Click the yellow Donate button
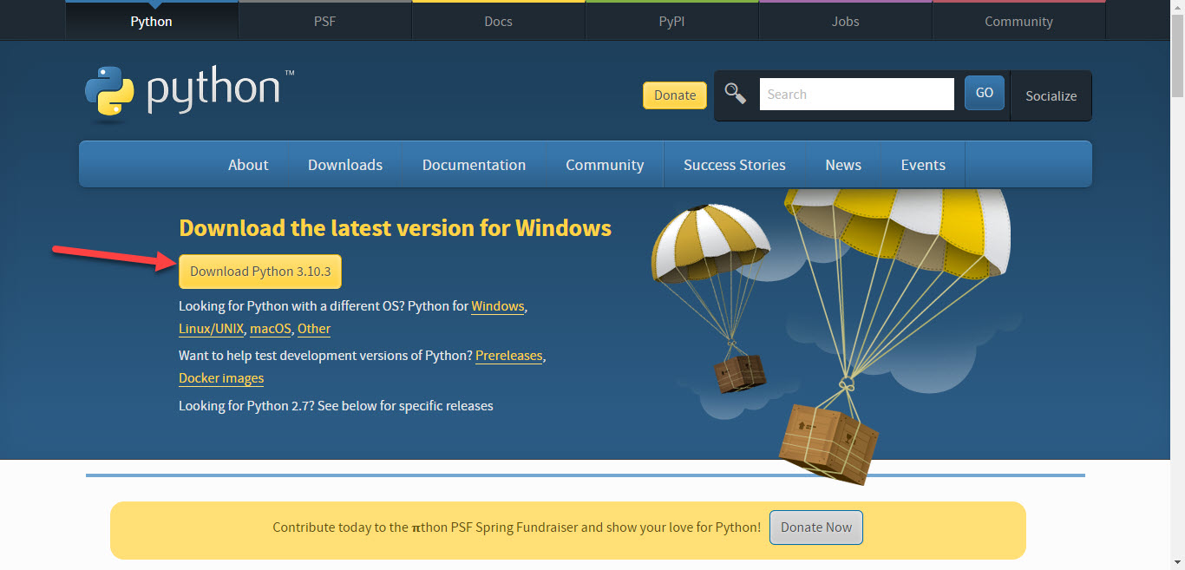The width and height of the screenshot is (1185, 570). point(675,95)
